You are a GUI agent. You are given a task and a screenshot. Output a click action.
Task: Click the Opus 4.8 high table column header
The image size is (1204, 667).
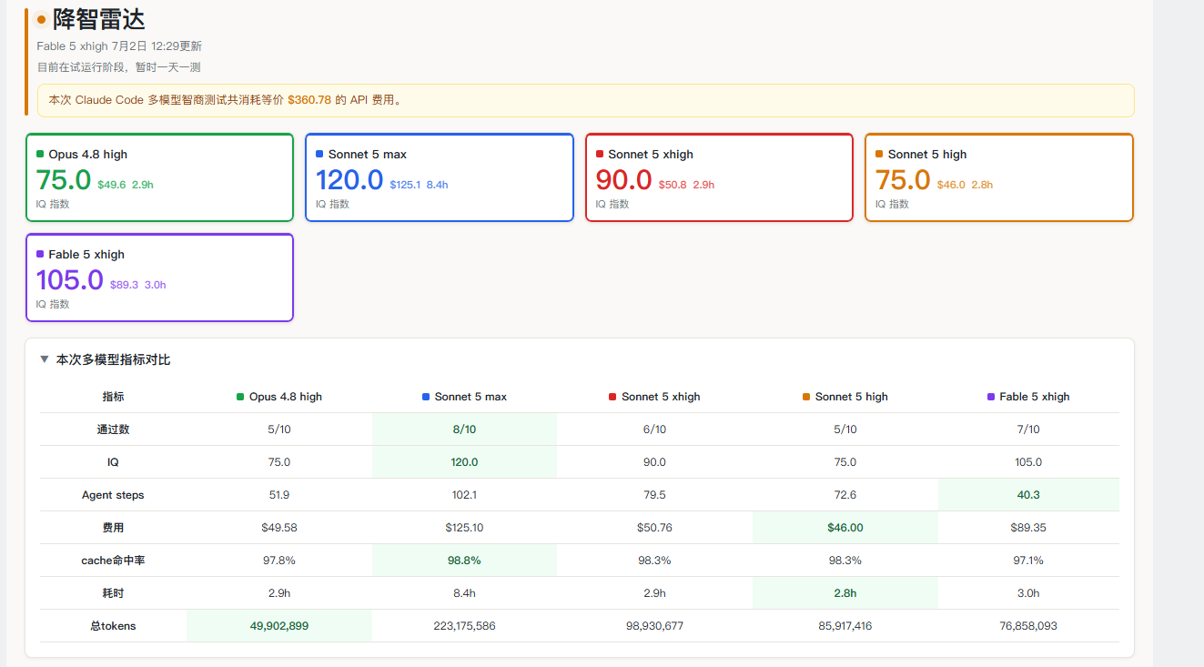click(279, 397)
